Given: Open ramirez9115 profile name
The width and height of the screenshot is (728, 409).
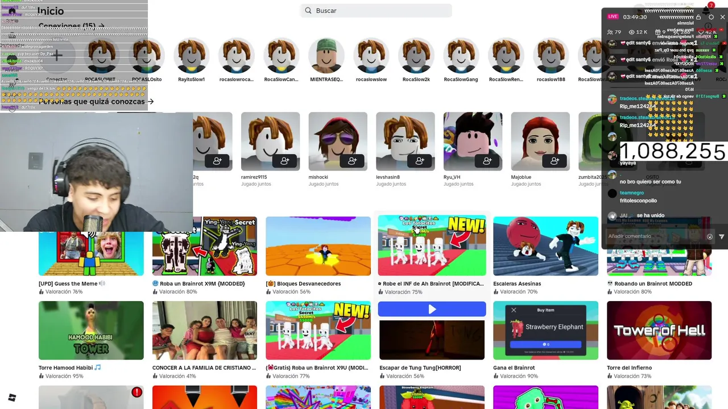Looking at the screenshot, I should pyautogui.click(x=254, y=177).
